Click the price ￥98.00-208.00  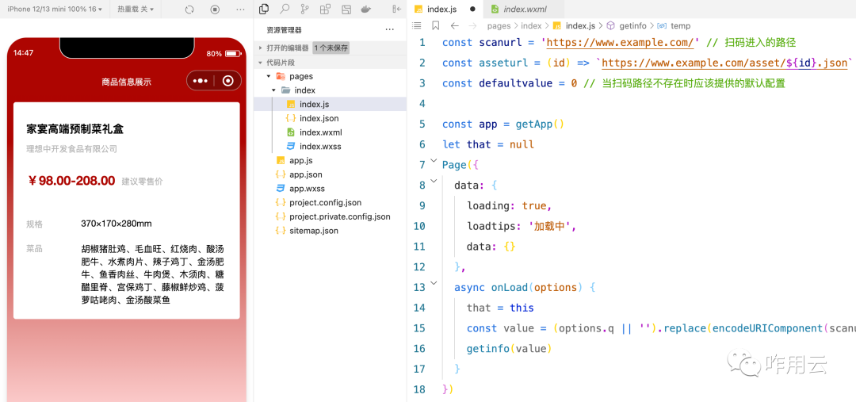(x=71, y=181)
